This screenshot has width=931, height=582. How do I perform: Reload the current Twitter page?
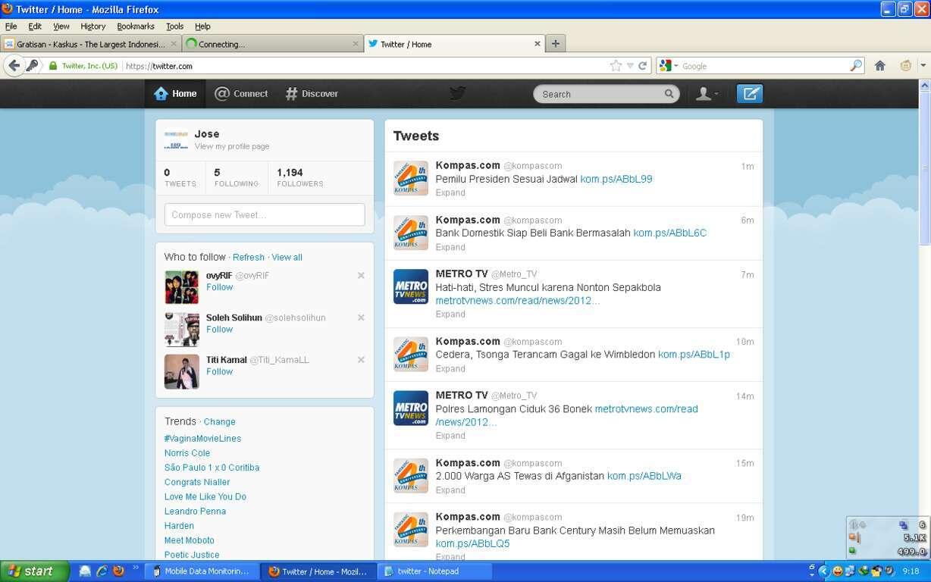642,66
